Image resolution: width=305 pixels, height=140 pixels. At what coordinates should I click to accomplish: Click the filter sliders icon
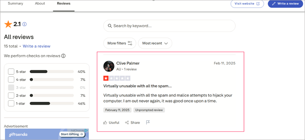click(x=130, y=43)
